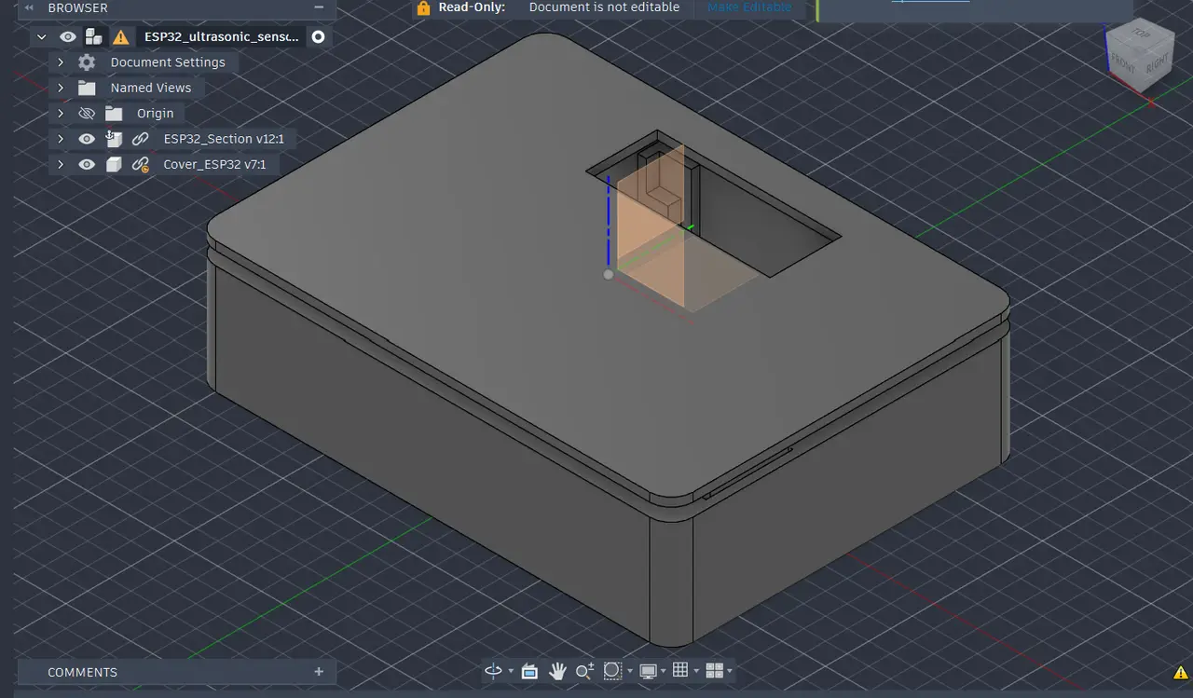Toggle the activate radio button on root component

(319, 37)
